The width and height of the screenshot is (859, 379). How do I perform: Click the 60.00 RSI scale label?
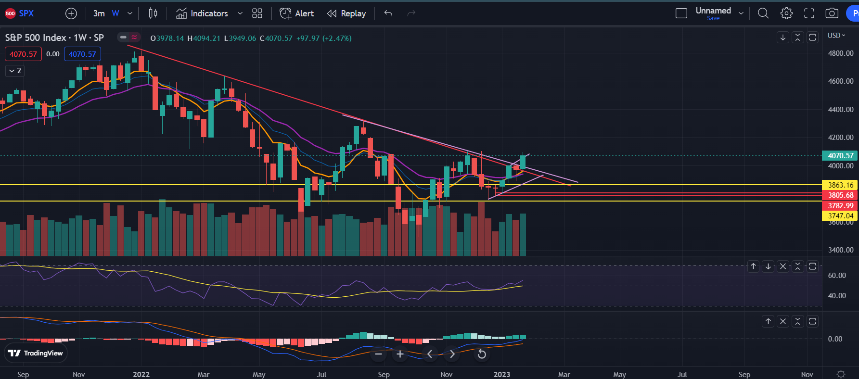coord(837,276)
